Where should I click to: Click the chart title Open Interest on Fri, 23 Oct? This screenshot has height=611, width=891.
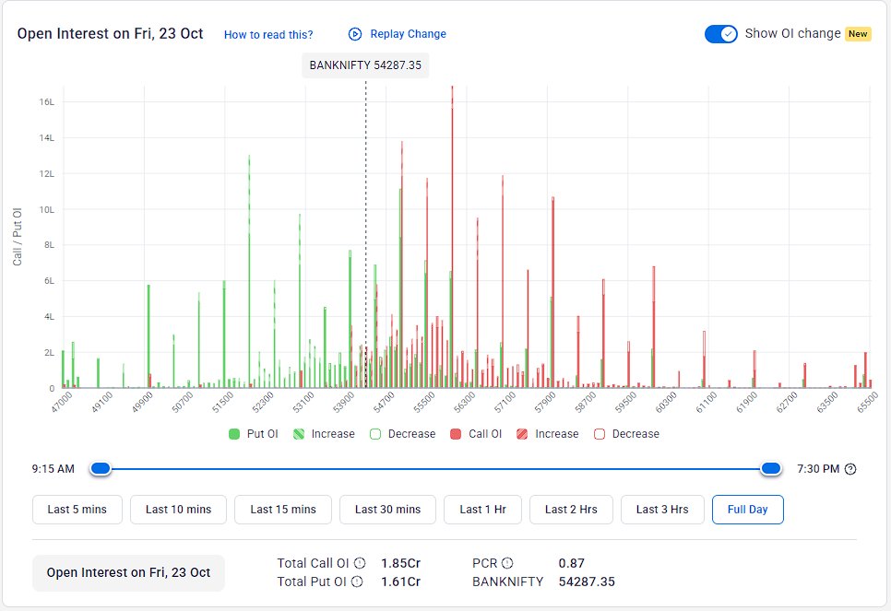click(x=111, y=33)
